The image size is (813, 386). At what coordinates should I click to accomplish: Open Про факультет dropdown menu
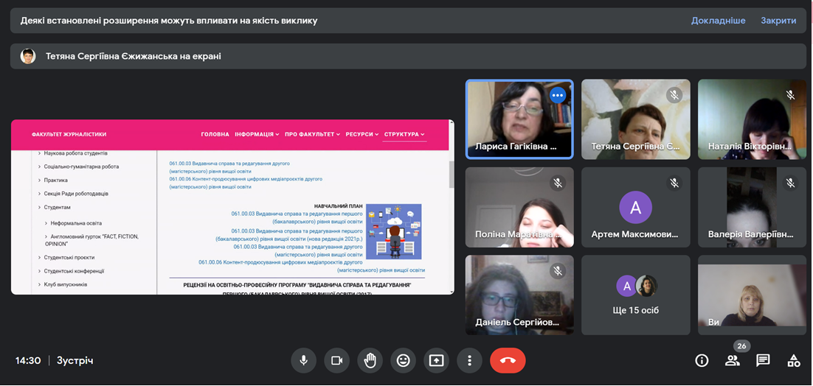pos(313,135)
